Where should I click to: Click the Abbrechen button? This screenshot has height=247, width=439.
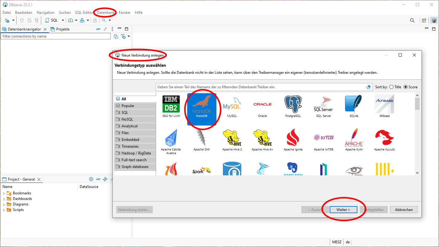[x=404, y=210]
